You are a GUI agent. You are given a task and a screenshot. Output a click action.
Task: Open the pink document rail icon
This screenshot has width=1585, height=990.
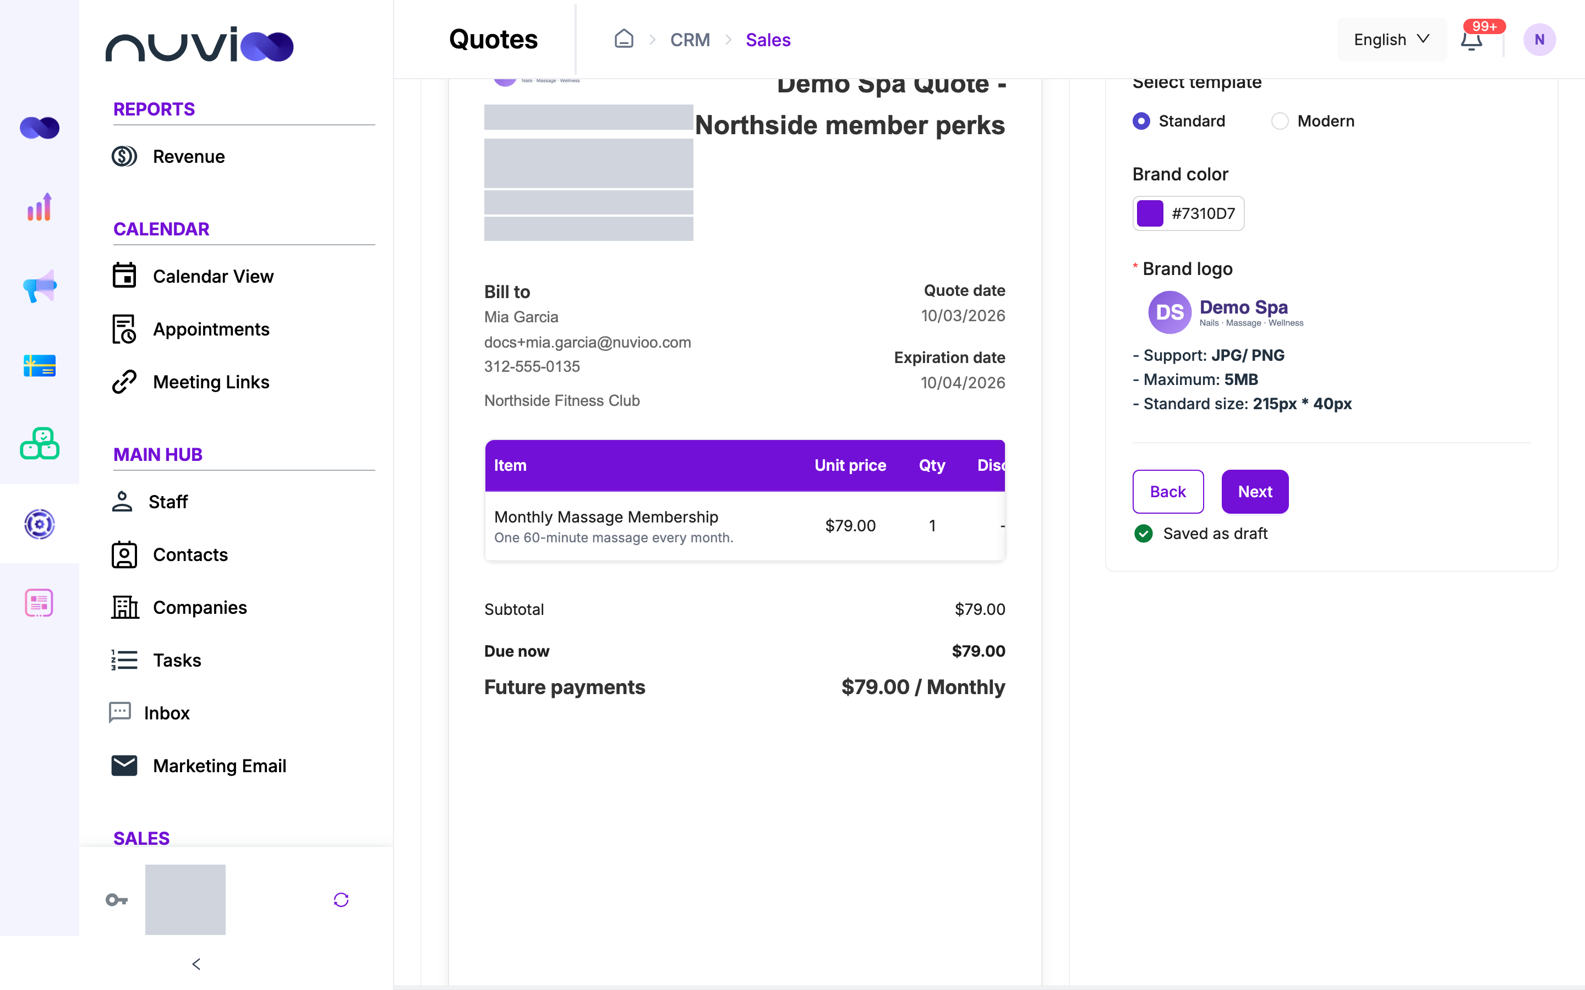39,602
